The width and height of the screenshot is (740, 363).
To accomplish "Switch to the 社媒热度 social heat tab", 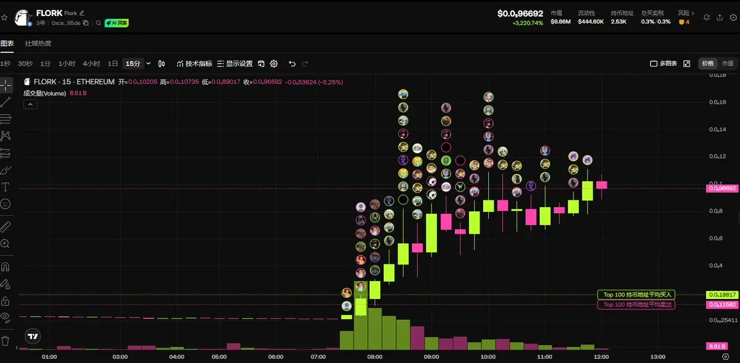I will pyautogui.click(x=38, y=43).
